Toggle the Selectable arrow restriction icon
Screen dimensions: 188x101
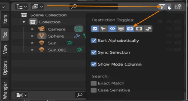[103, 29]
